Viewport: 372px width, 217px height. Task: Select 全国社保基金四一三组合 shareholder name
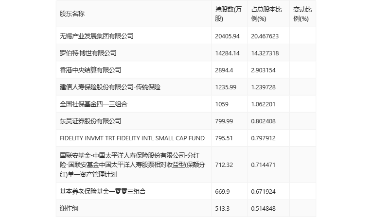tap(93, 104)
